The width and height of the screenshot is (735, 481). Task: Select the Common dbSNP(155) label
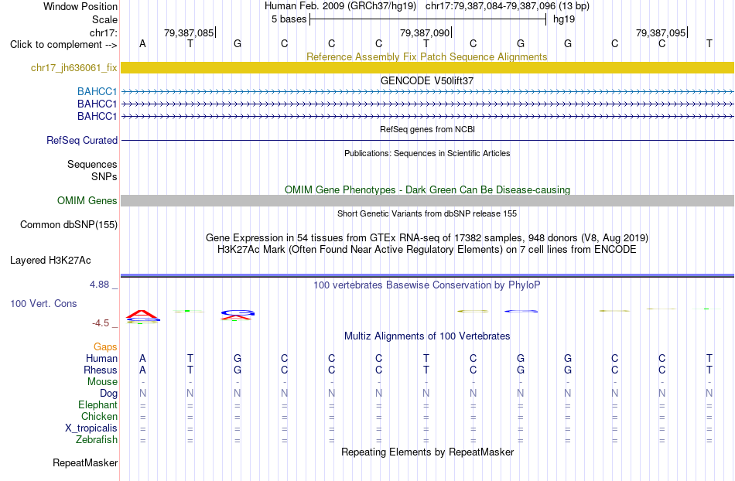click(68, 225)
